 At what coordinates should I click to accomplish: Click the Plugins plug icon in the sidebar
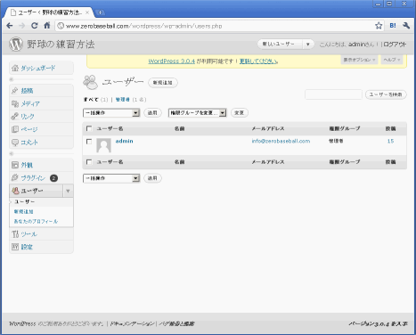15,177
